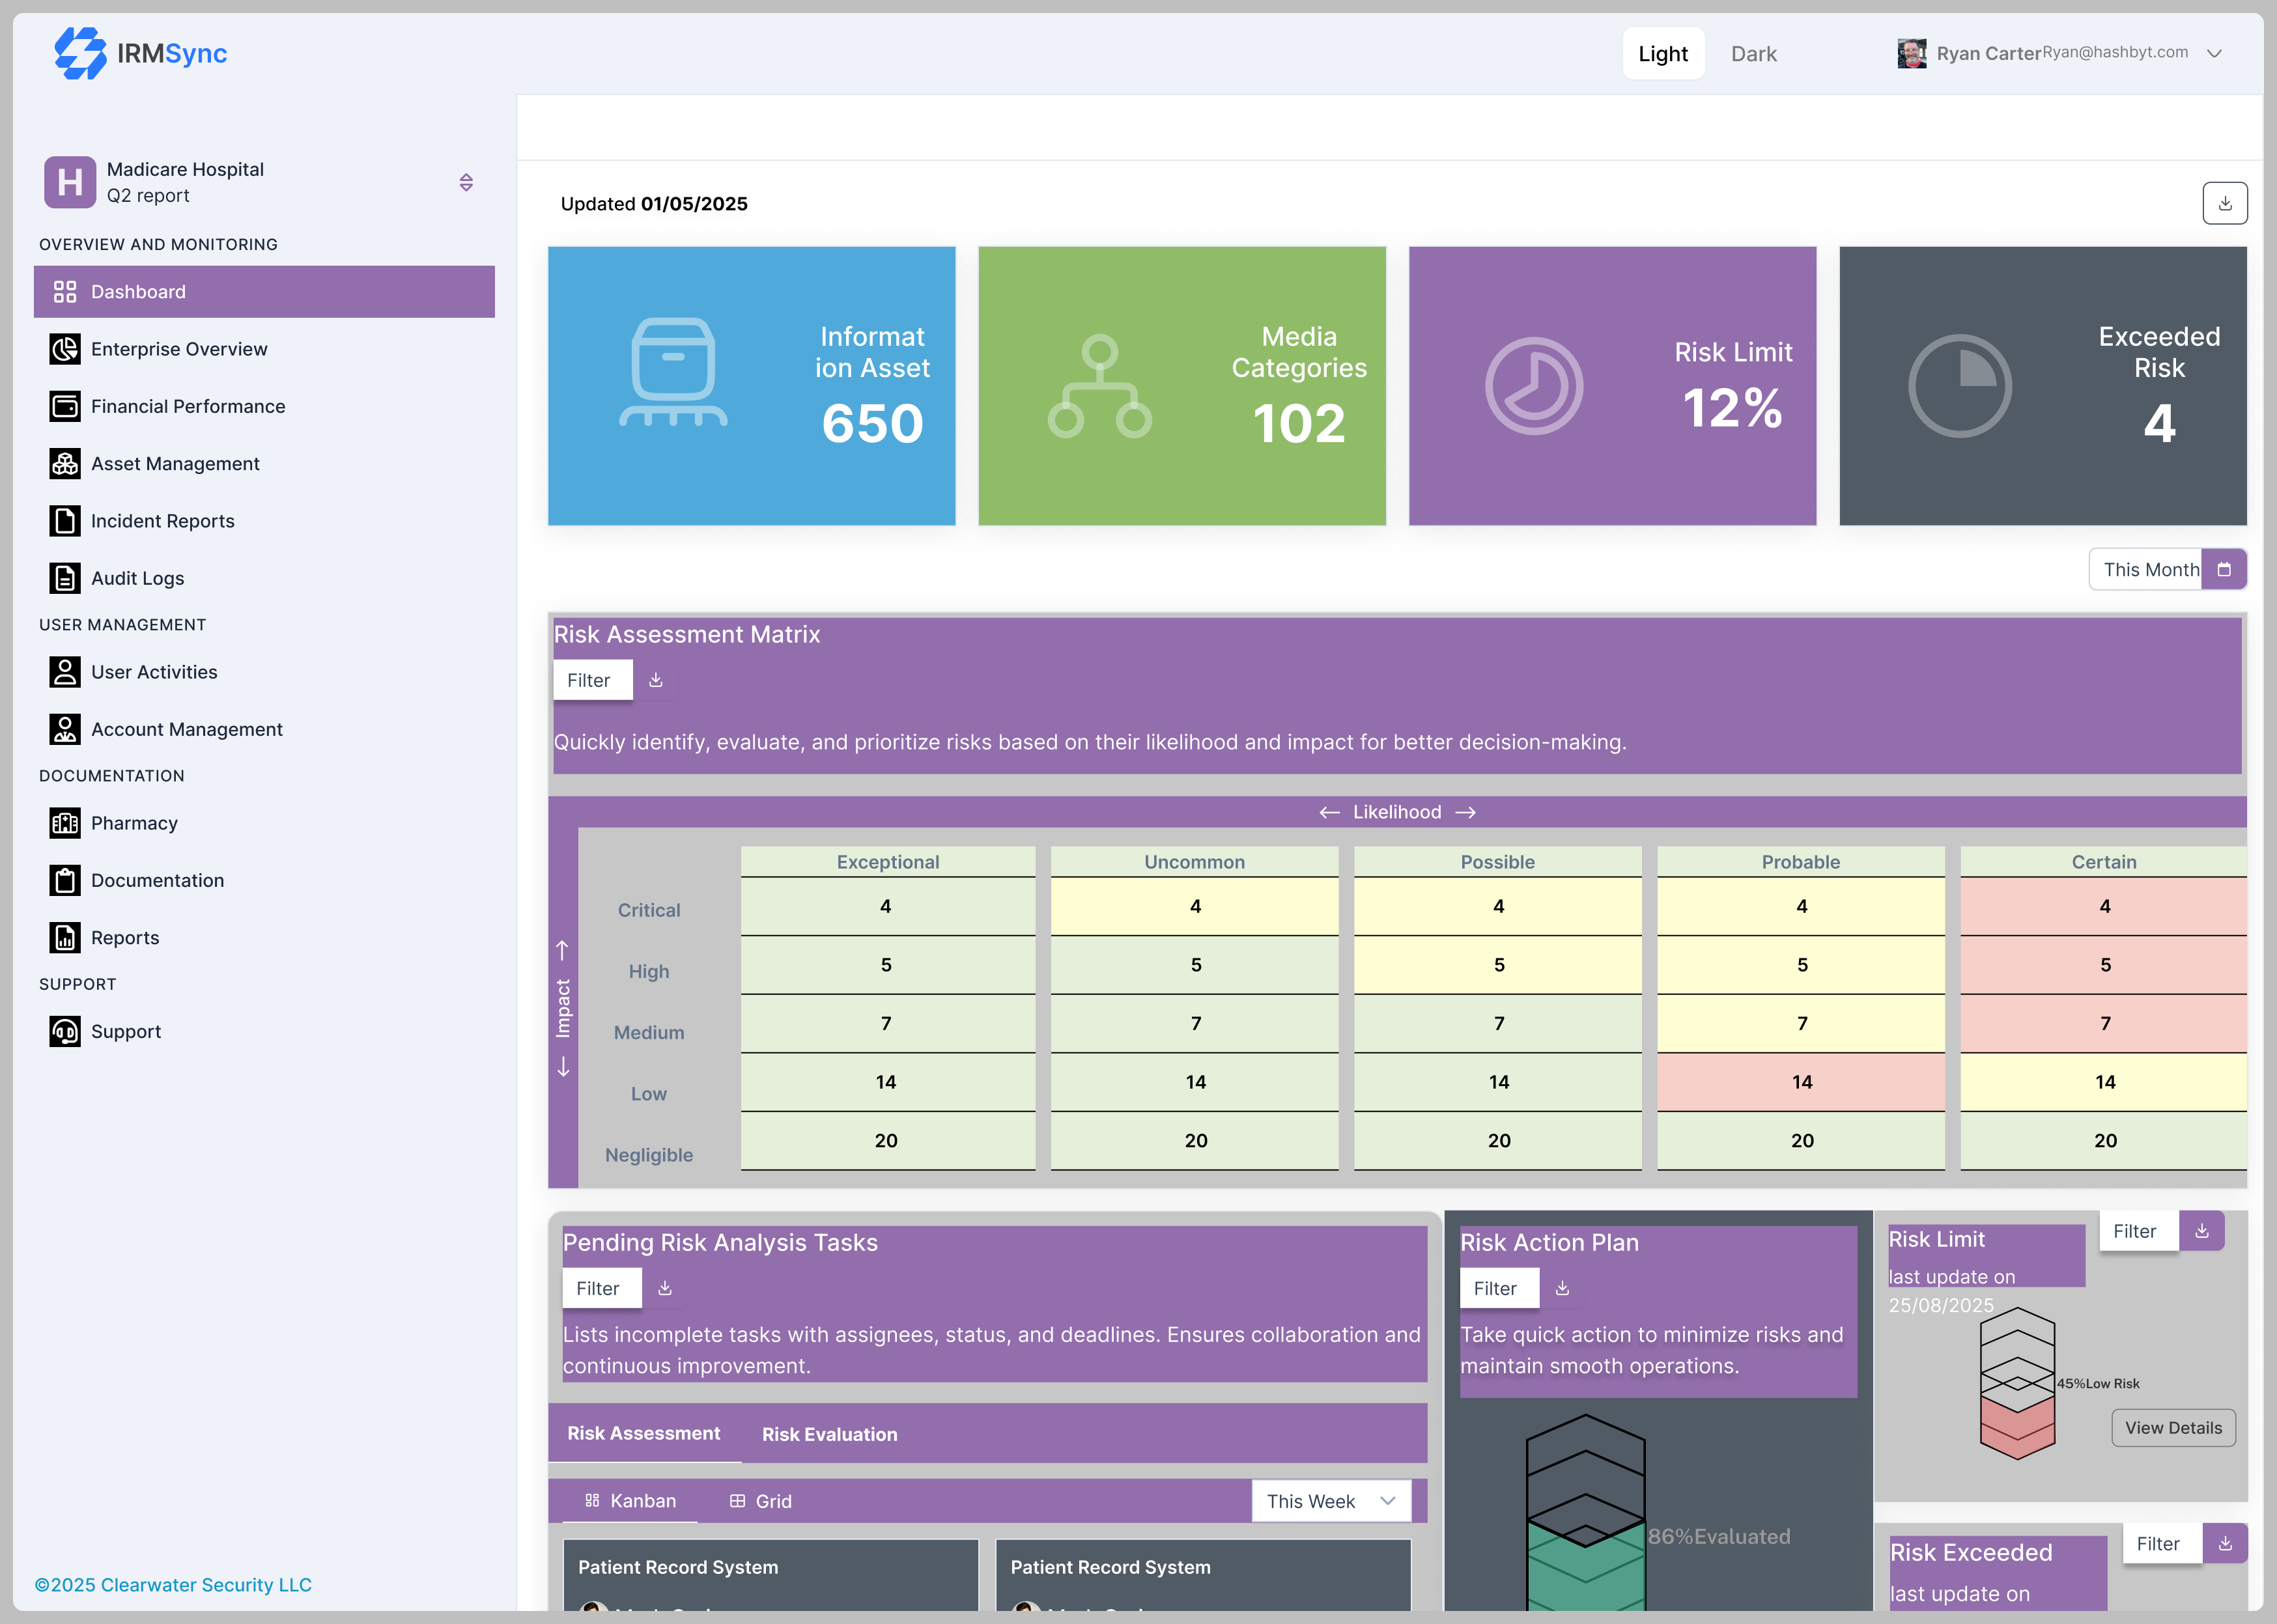Click Filter in Pending Risk Analysis Tasks
The width and height of the screenshot is (2277, 1624).
[598, 1289]
